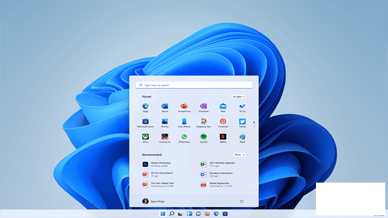
Task: Show All apps list
Action: [238, 96]
